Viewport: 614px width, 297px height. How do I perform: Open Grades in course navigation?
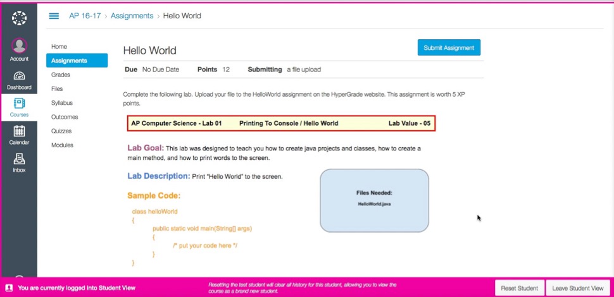tap(61, 75)
